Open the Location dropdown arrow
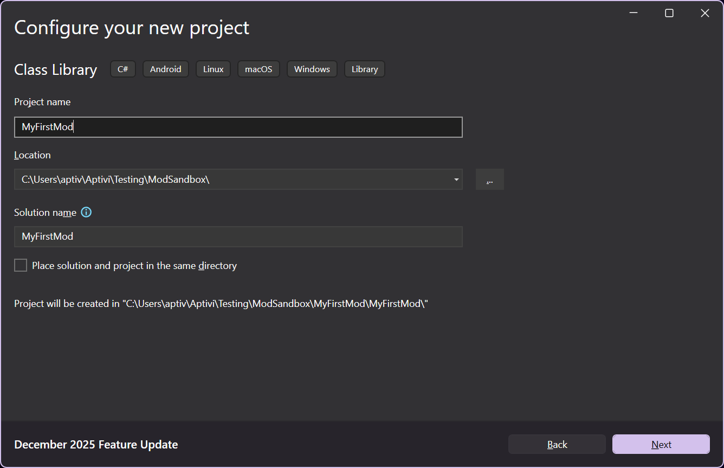The height and width of the screenshot is (468, 724). pyautogui.click(x=456, y=179)
